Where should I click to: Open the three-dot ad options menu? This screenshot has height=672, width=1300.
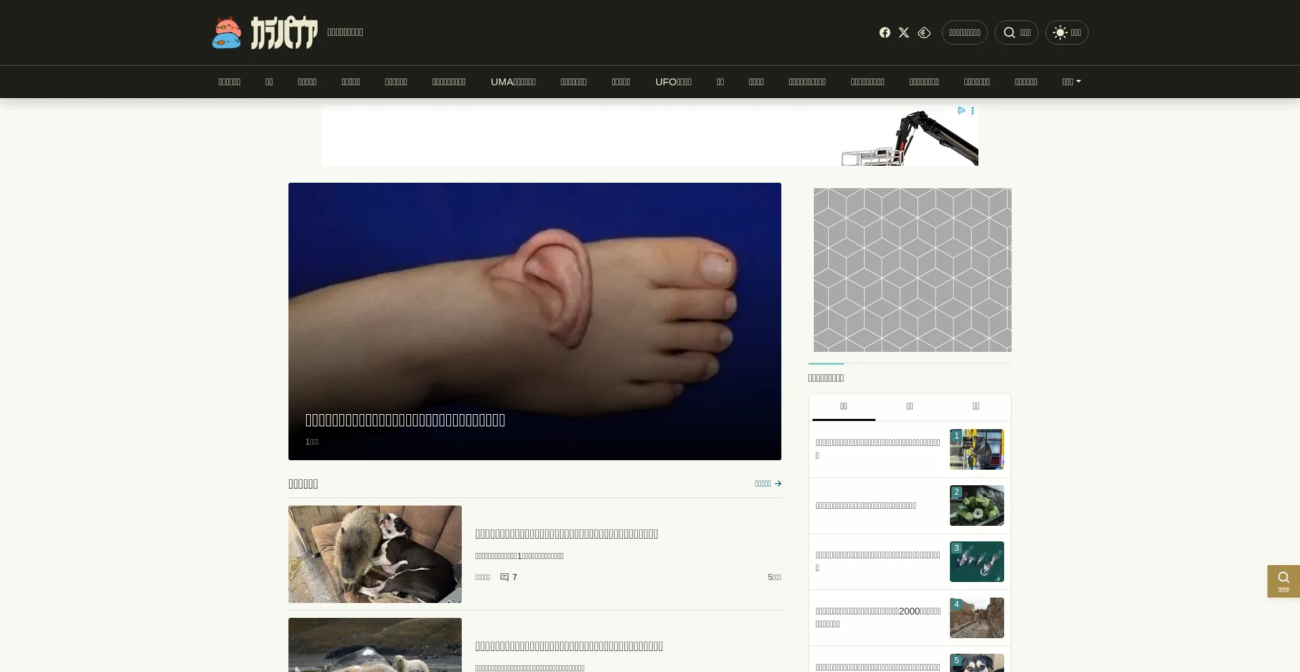972,110
